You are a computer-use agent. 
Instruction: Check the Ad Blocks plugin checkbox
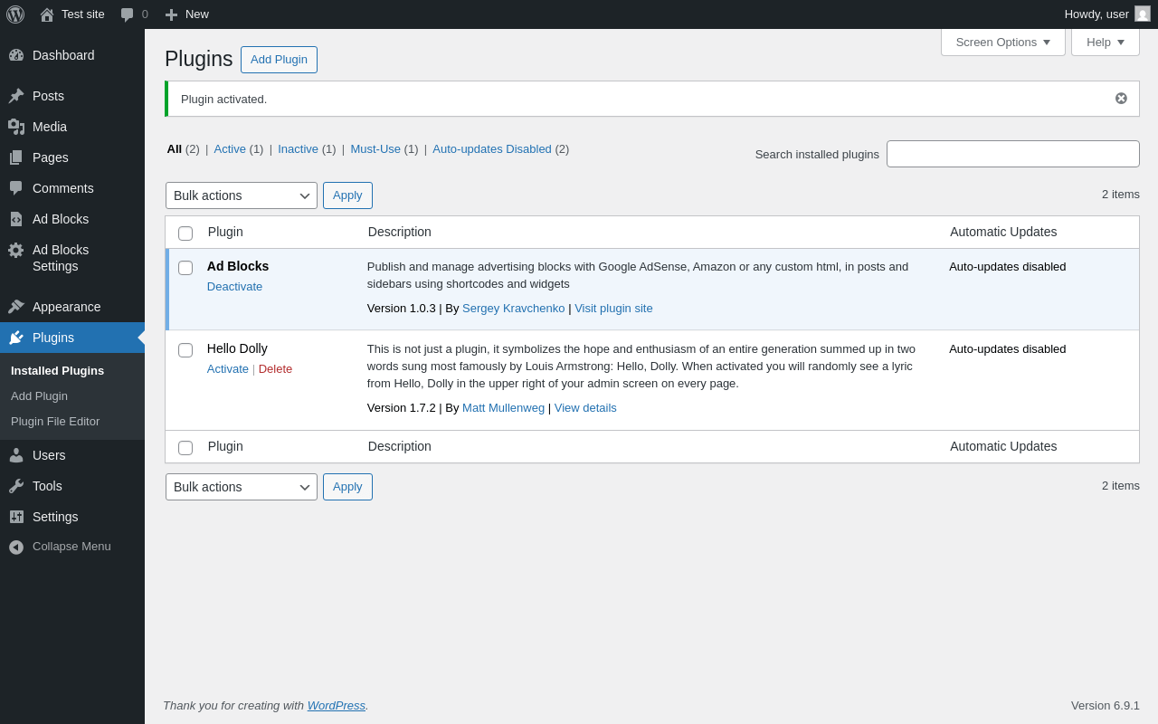click(x=185, y=268)
